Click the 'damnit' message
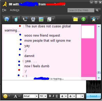This screenshot has width=102, height=101. pyautogui.click(x=29, y=56)
